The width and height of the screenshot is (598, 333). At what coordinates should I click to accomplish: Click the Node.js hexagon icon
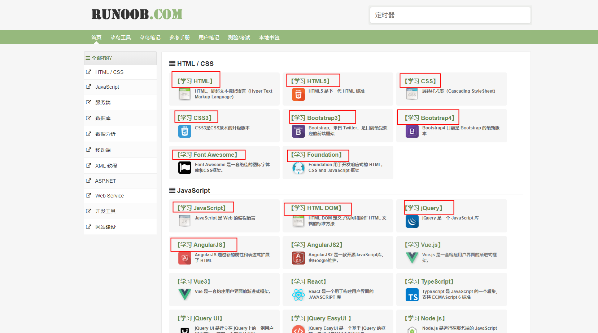412,329
